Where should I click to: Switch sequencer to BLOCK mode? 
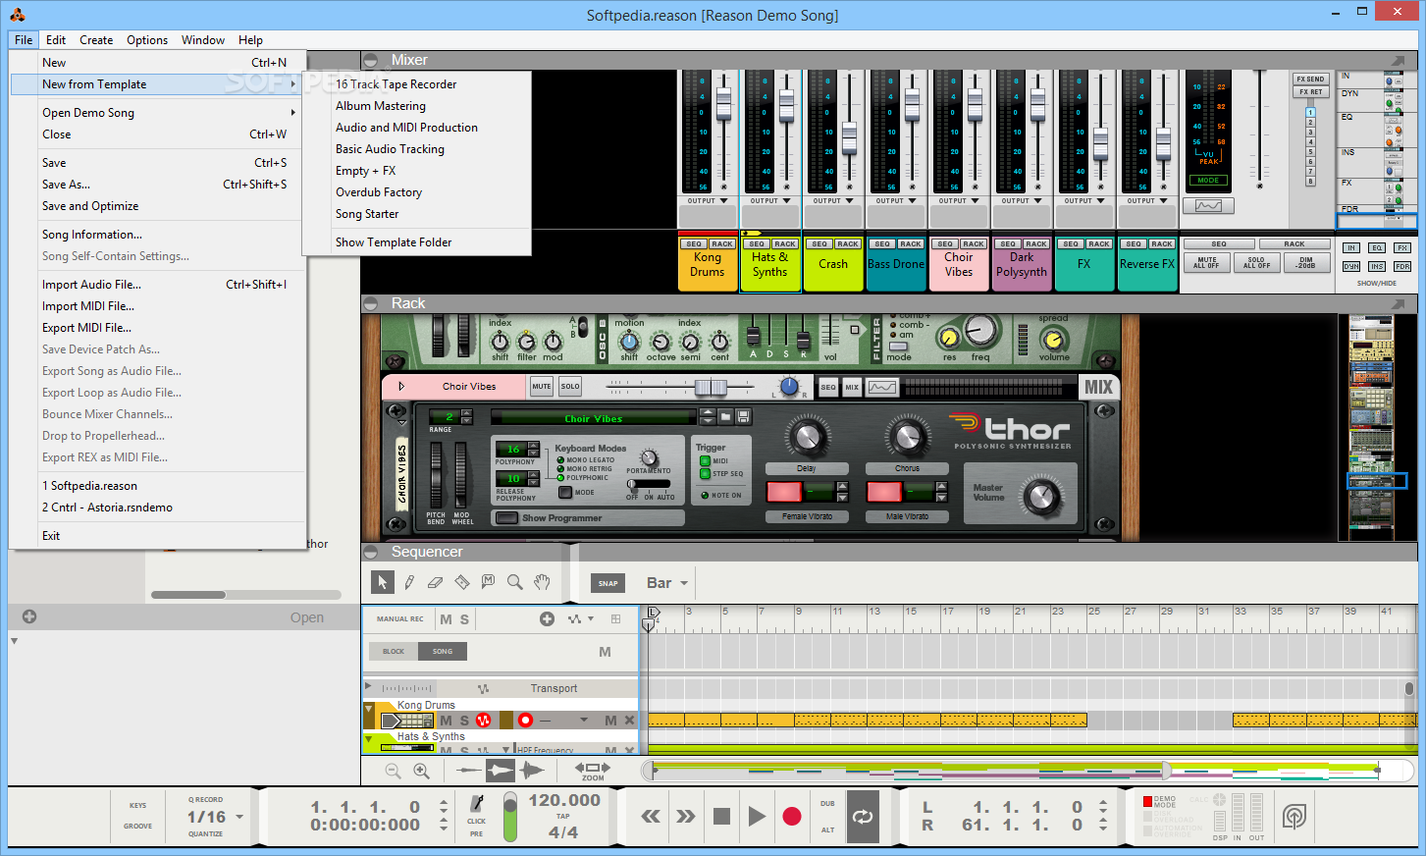[x=394, y=652]
